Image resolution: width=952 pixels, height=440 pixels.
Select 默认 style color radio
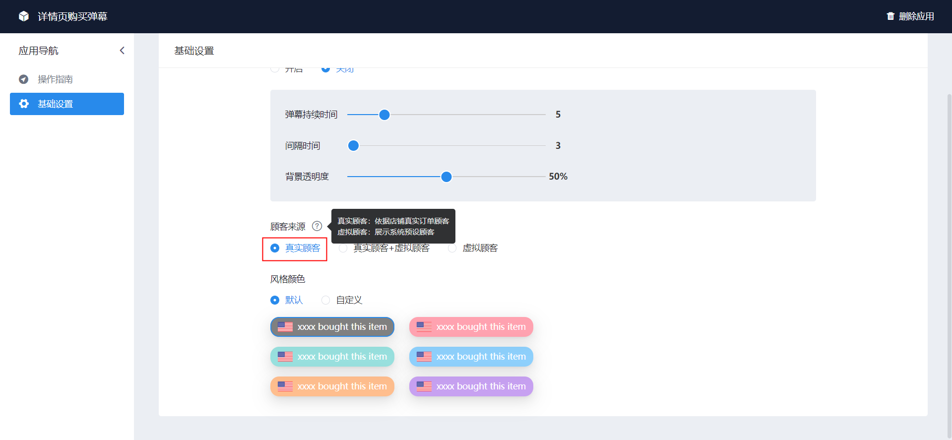tap(286, 300)
